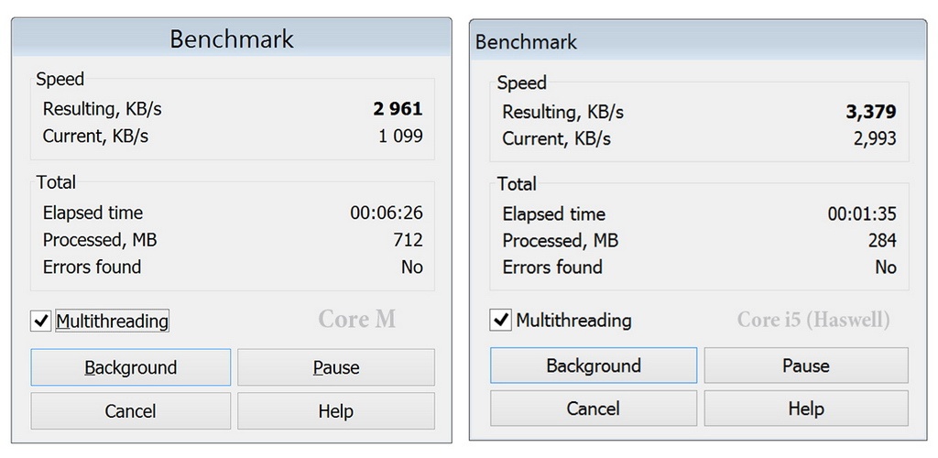Cancel the Core M benchmark run
The image size is (938, 458).
(131, 411)
